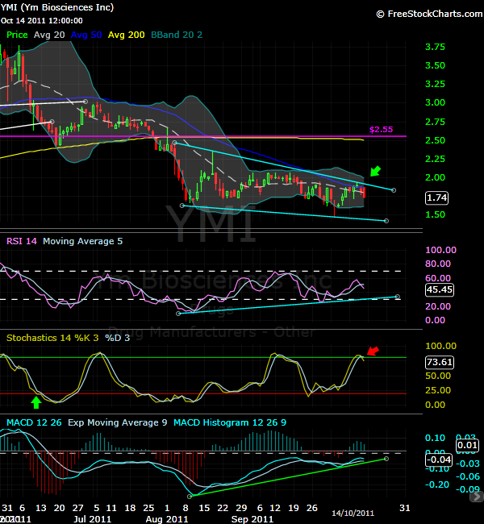Click the 50.00 stochastics axis label
The width and height of the screenshot is (484, 524).
pyautogui.click(x=438, y=376)
